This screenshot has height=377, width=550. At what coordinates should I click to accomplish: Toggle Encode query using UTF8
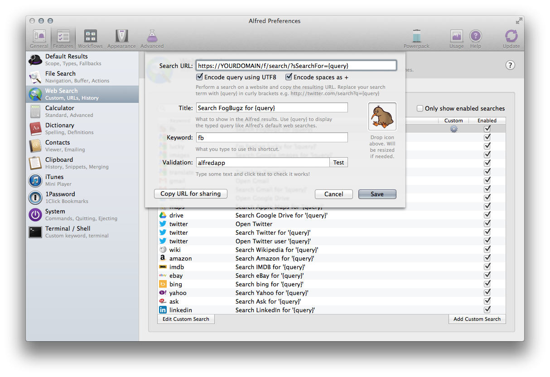coord(199,77)
